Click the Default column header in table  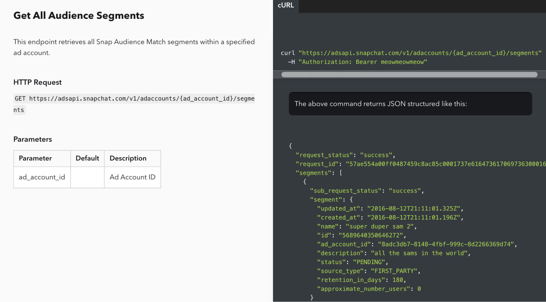coord(87,158)
